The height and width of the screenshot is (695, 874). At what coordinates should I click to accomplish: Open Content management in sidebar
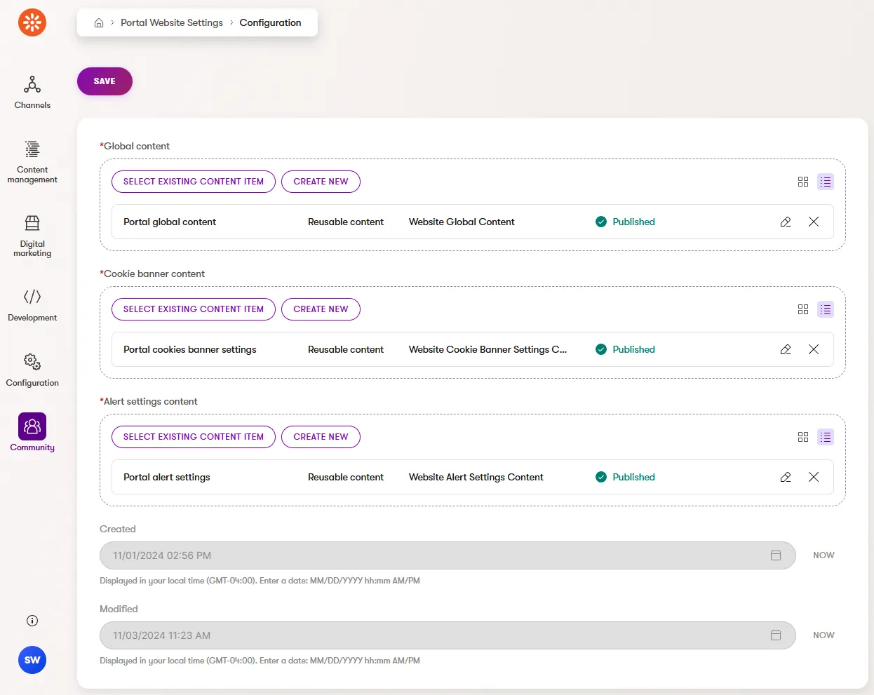[32, 161]
